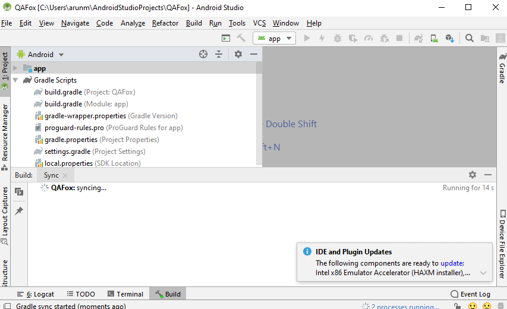Screen dimensions: 507x309
Task: Open the SDK Manager icon
Action: [450, 38]
